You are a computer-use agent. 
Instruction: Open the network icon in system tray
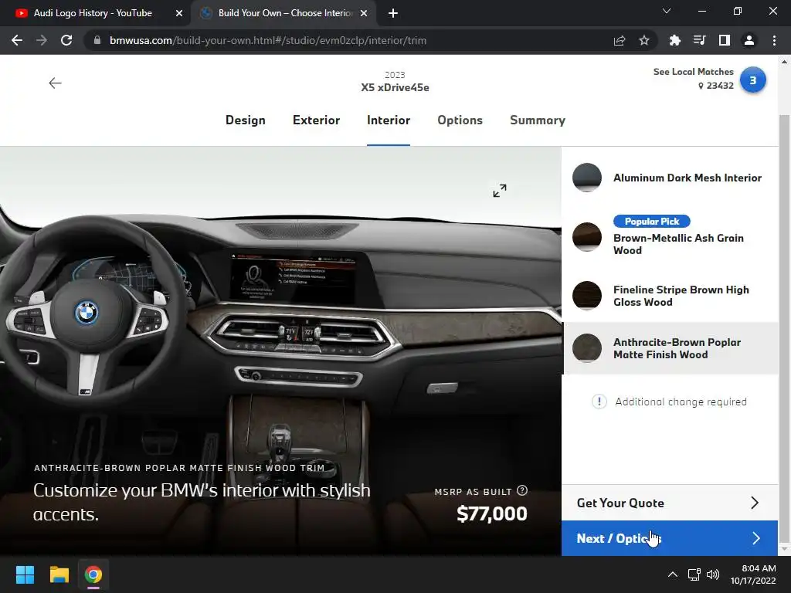click(694, 574)
